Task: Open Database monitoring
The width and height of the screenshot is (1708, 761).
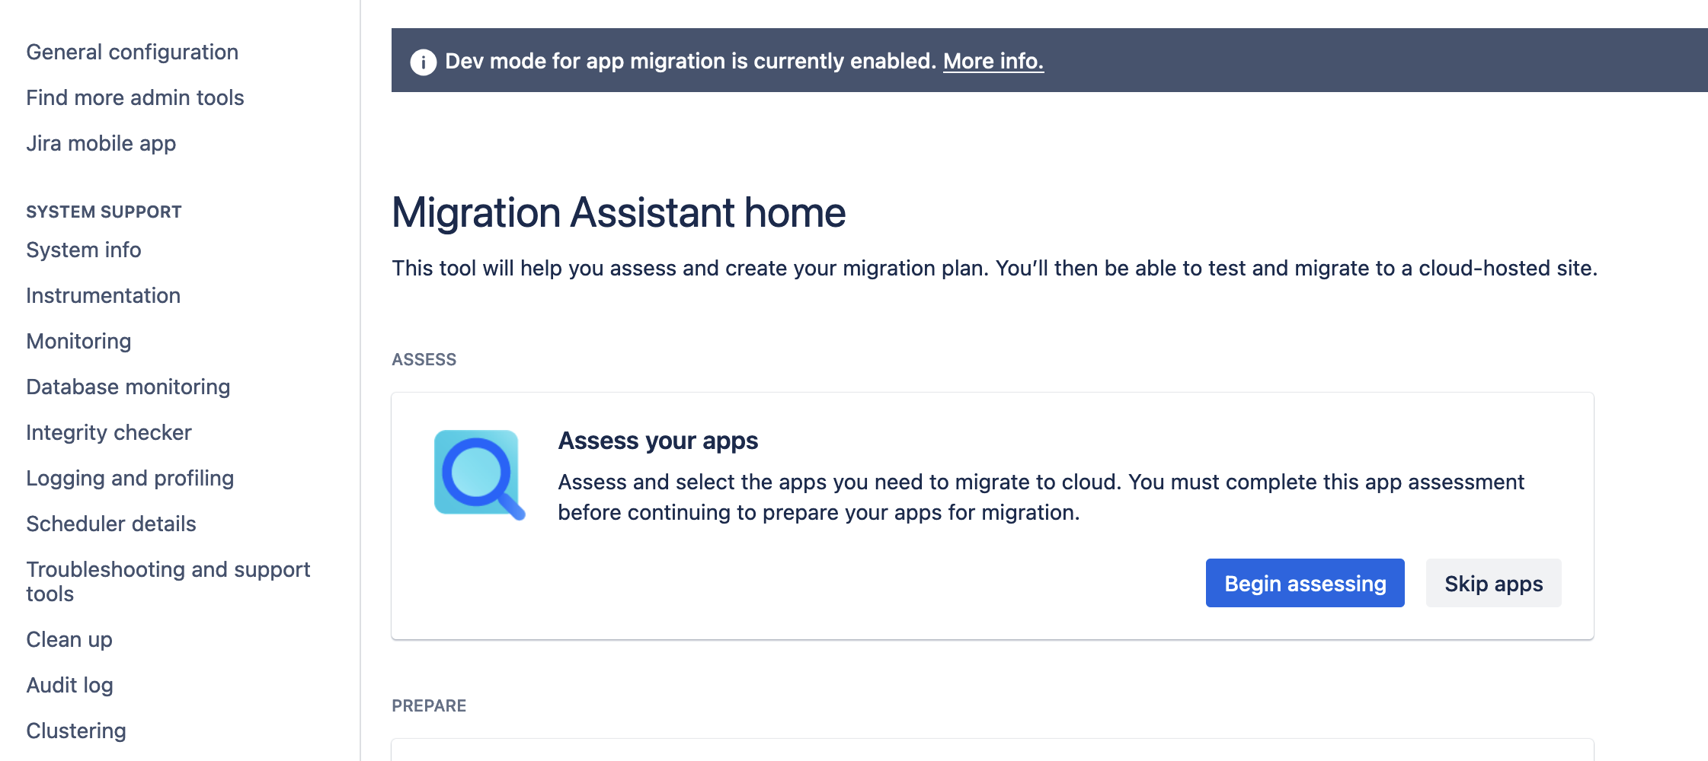Action: pyautogui.click(x=128, y=387)
